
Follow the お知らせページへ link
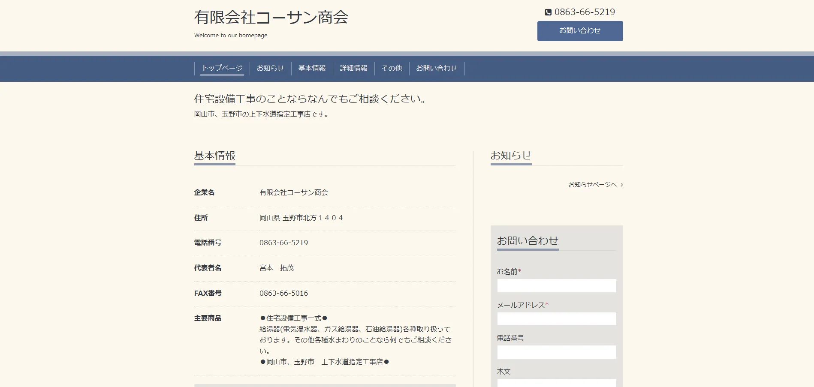pos(592,185)
